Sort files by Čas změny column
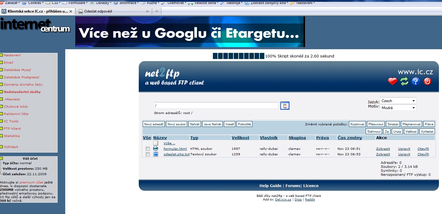The width and height of the screenshot is (442, 214). (350, 138)
